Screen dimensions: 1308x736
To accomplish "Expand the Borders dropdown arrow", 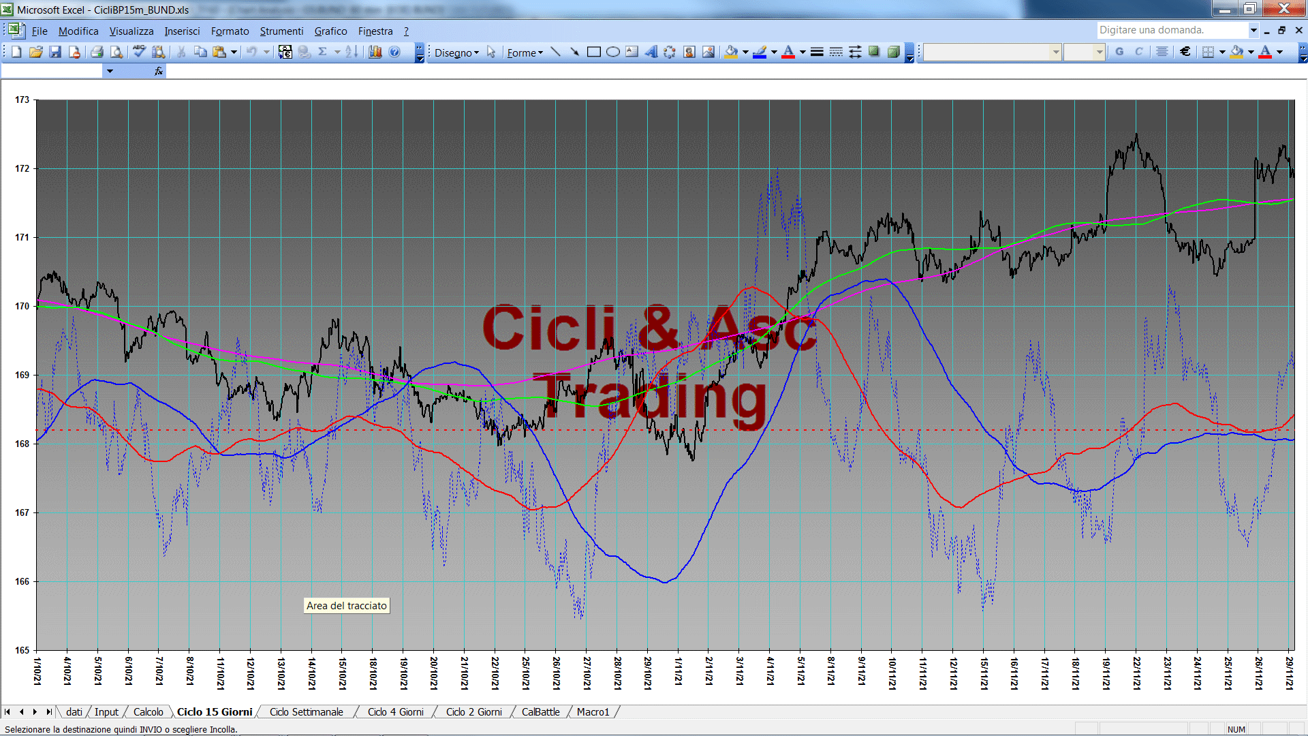I will 1222,52.
